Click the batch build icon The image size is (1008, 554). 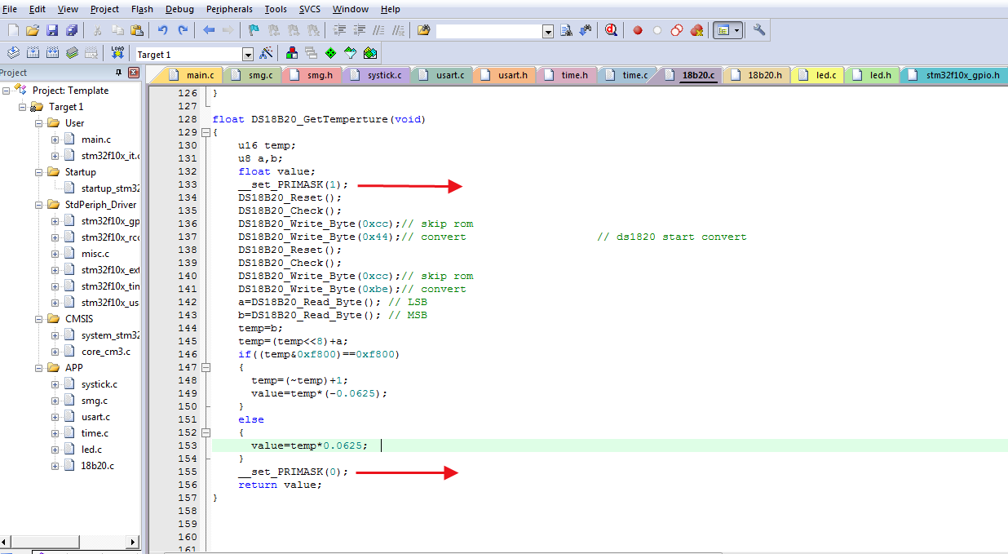click(73, 53)
